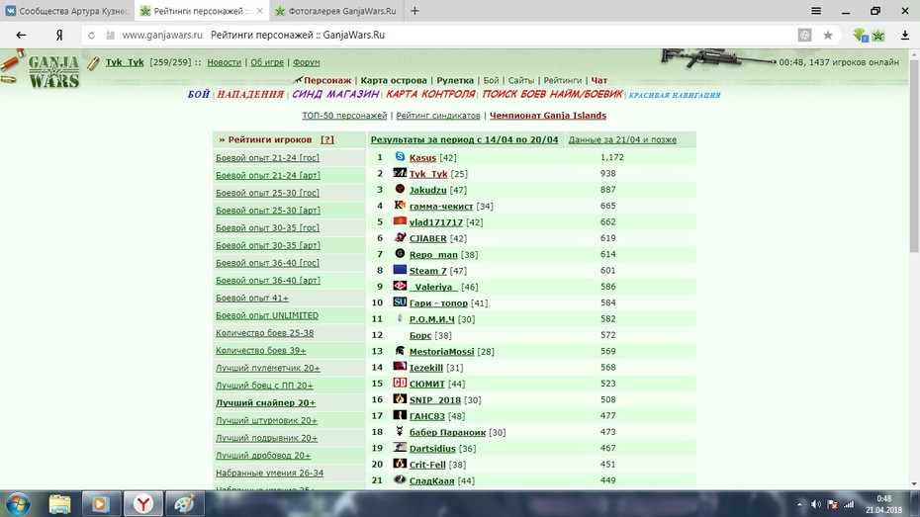Click the syndicate icon beside MestoriaMossi
Viewport: 920px width, 517px height.
tap(400, 351)
